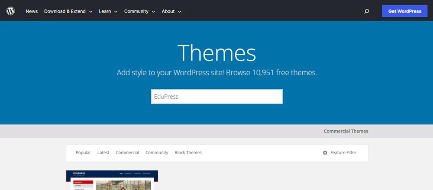Viewport: 433px width, 190px height.
Task: Switch to the Community filter tab
Action: pos(157,152)
